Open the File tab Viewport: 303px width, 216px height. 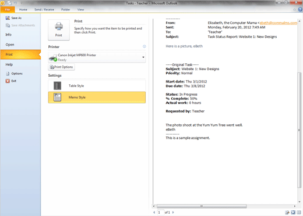tap(8, 9)
